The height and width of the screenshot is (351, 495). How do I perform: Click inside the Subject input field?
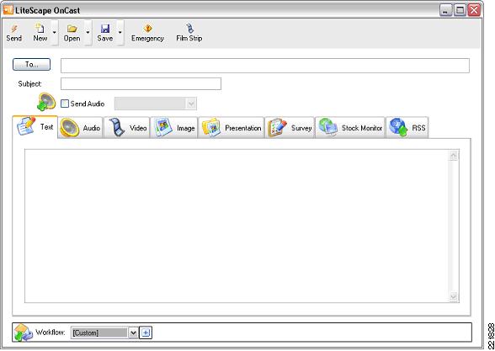[x=141, y=83]
